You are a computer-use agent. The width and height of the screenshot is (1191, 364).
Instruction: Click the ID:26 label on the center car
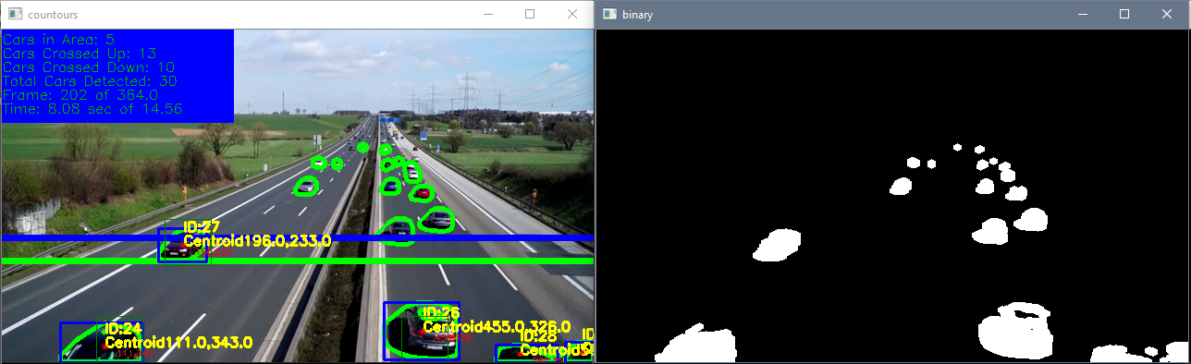pyautogui.click(x=441, y=313)
